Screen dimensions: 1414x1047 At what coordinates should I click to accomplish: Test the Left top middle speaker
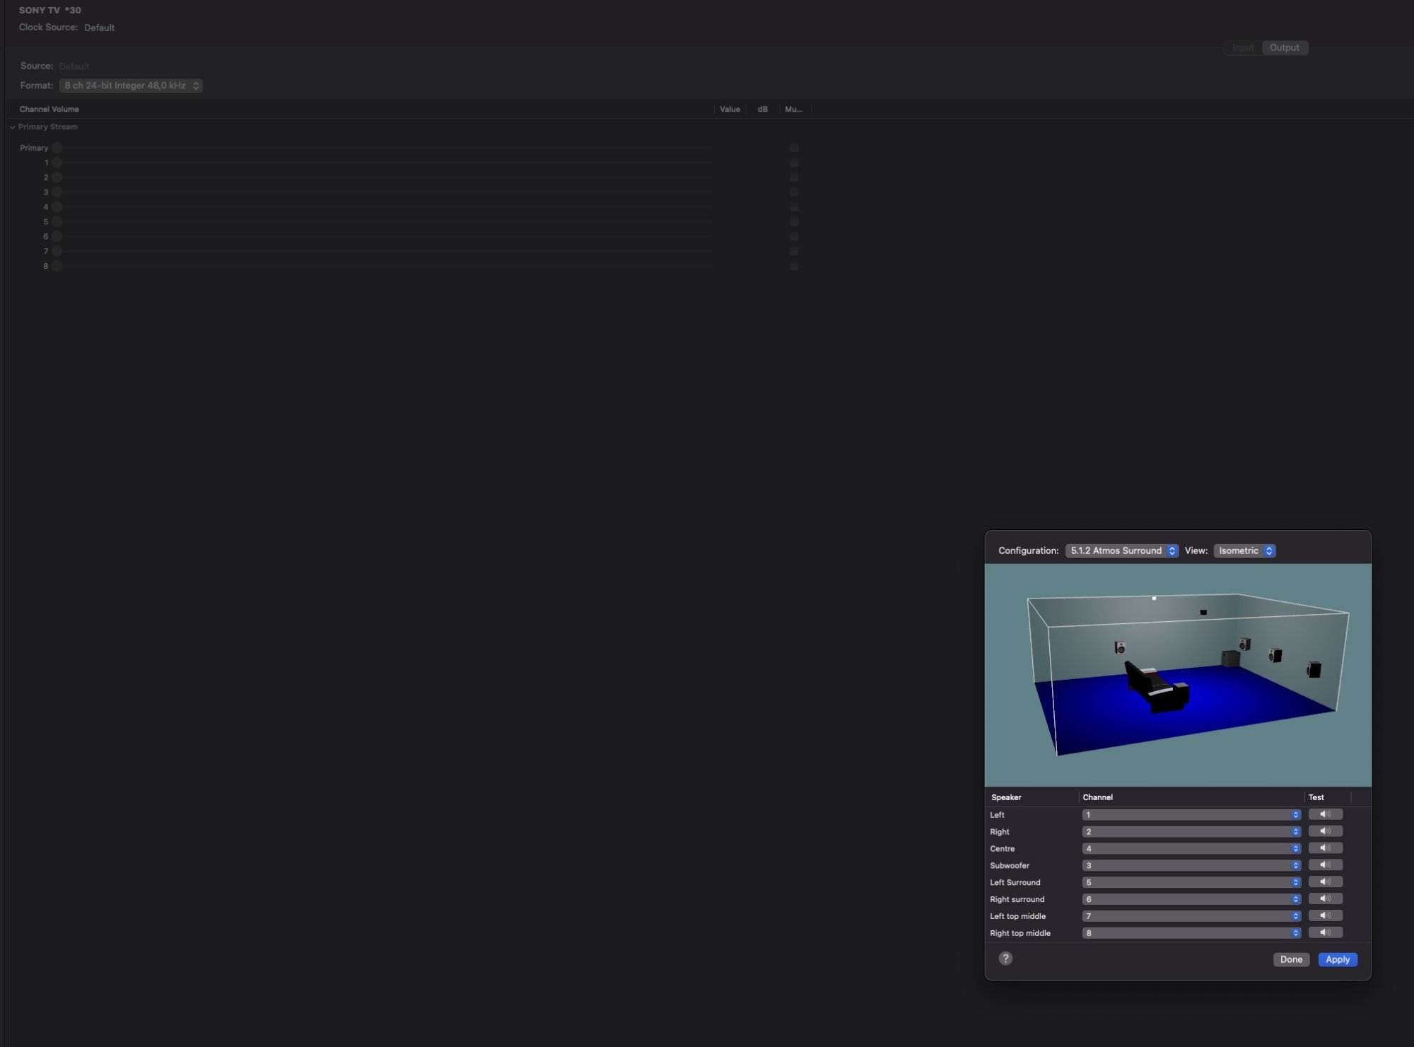[x=1325, y=916]
